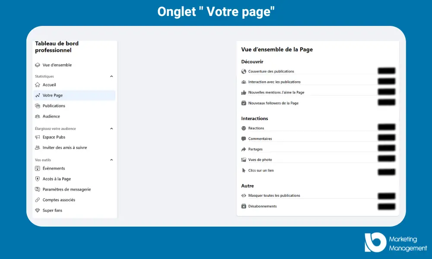Click Interaction avec les publications label
The width and height of the screenshot is (432, 259).
click(x=274, y=82)
